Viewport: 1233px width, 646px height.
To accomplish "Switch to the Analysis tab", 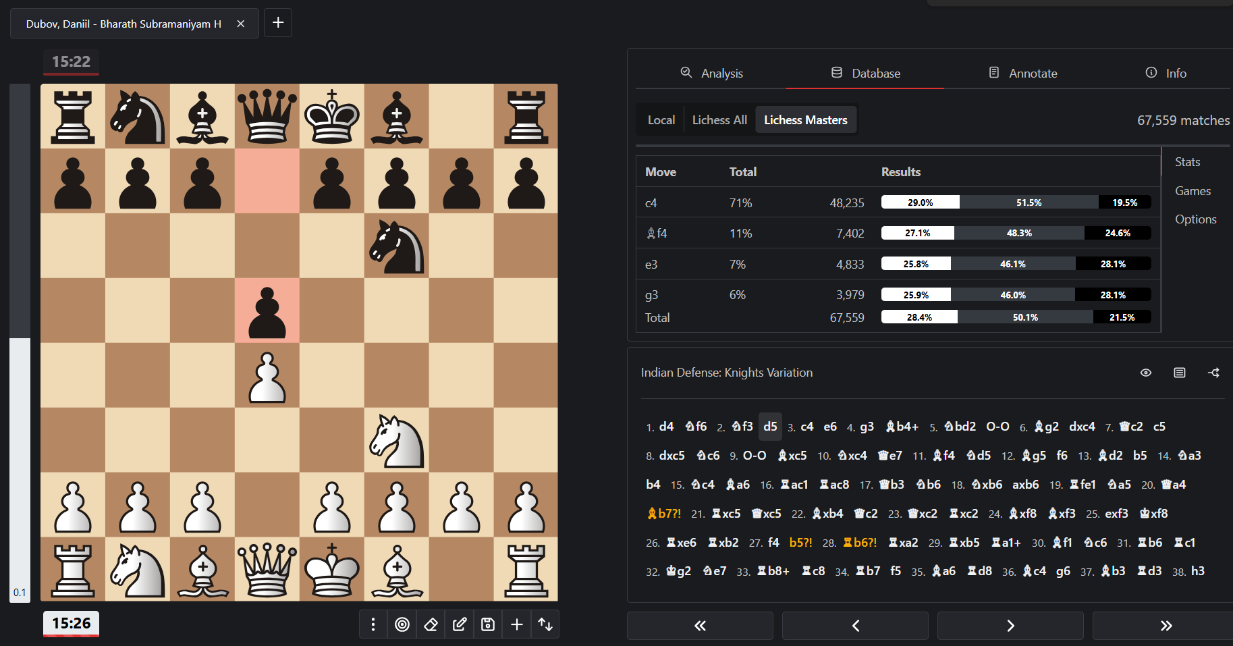I will tap(711, 73).
